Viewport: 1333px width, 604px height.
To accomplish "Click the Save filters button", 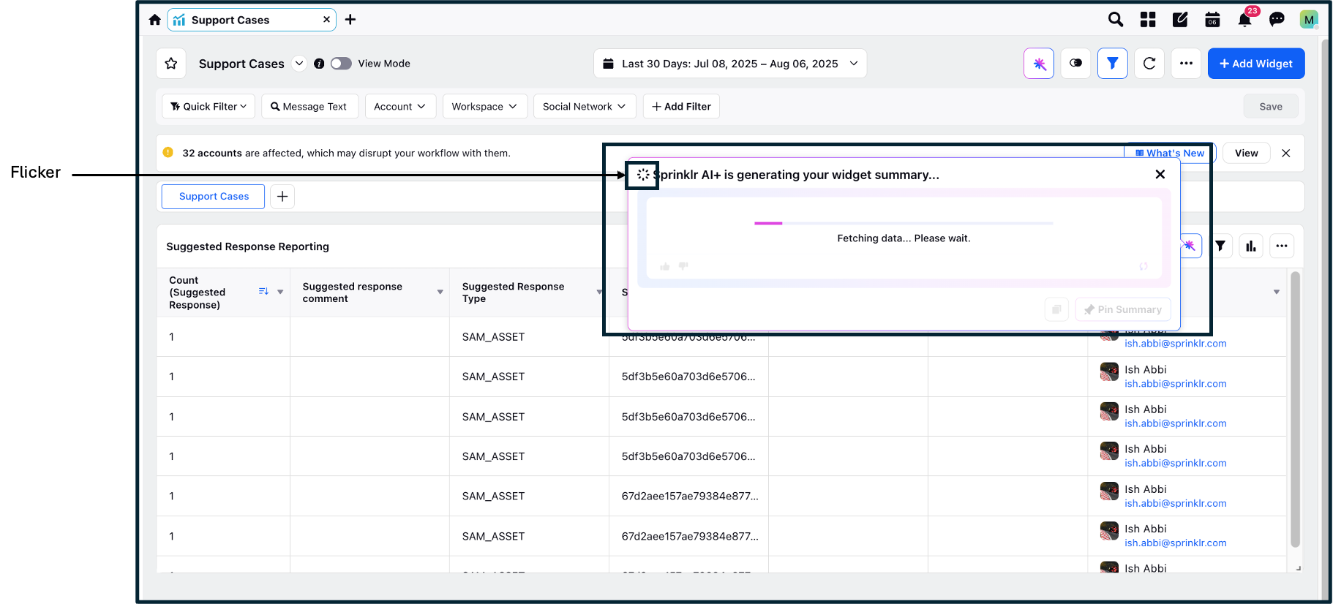I will [x=1271, y=107].
